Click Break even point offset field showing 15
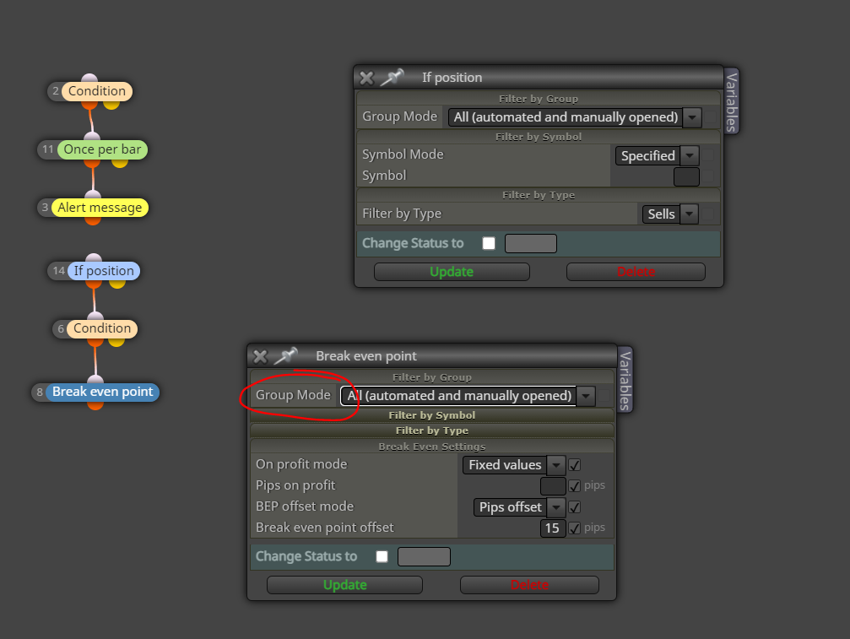The image size is (850, 639). (x=553, y=528)
